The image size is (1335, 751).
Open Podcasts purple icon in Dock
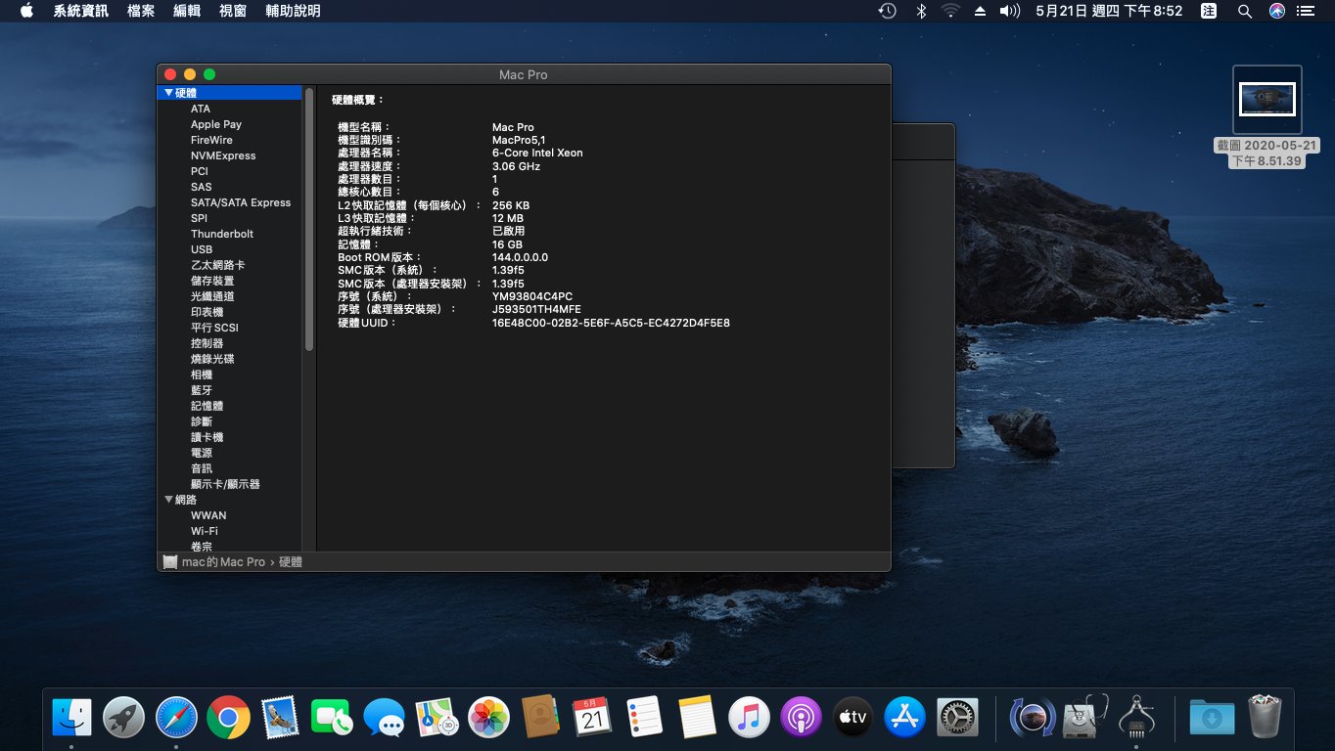(x=801, y=718)
